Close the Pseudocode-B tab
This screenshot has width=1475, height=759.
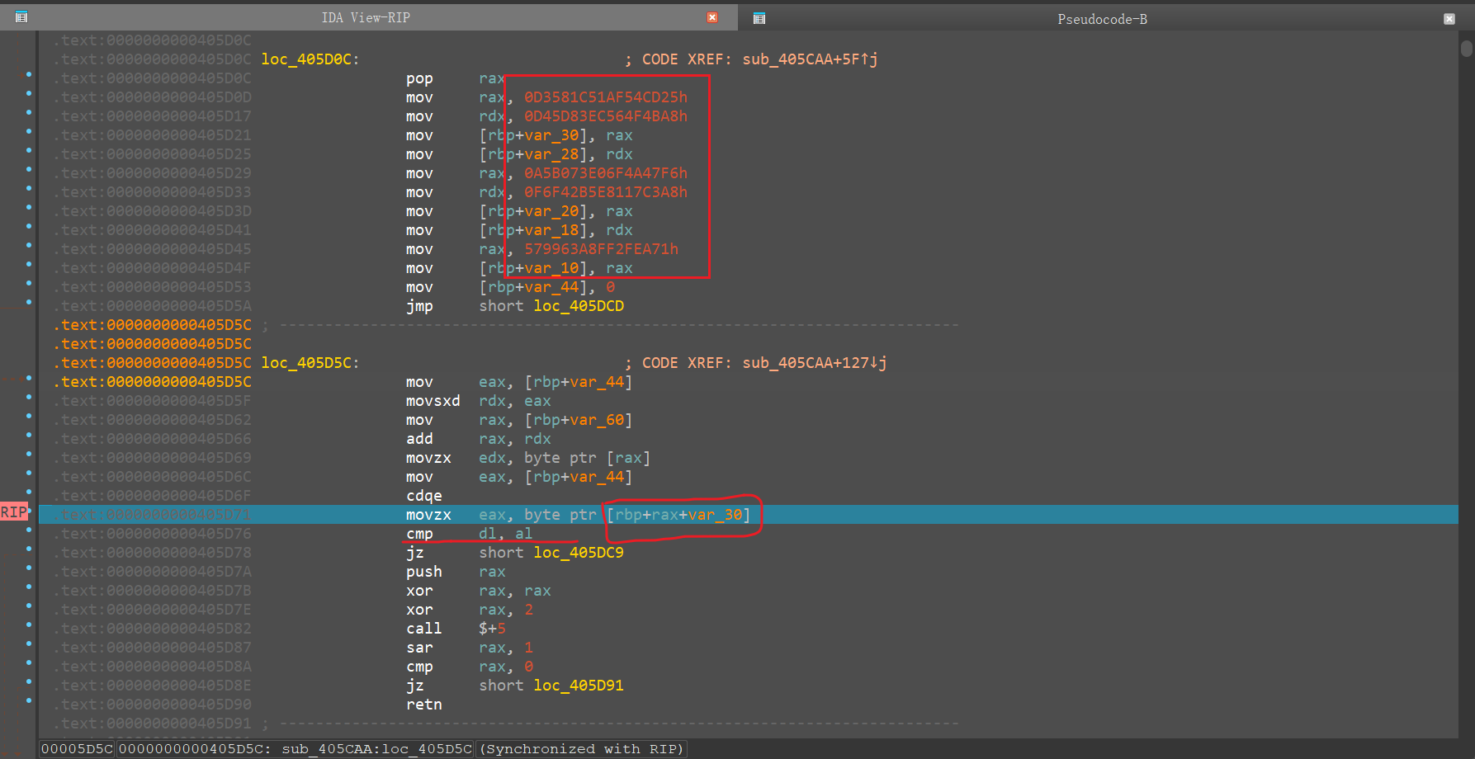click(1449, 19)
